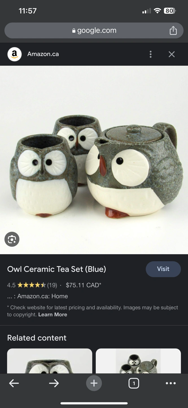The height and width of the screenshot is (408, 188).
Task: Open the Learn More link
Action: (x=53, y=314)
